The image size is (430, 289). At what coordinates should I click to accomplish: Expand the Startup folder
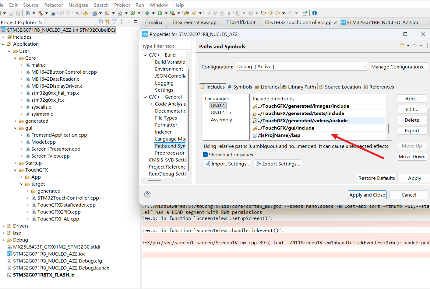point(15,163)
